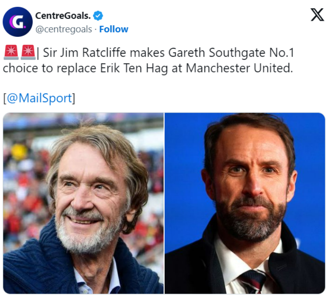Follow the CentreGoals account
The height and width of the screenshot is (295, 327).
coord(114,29)
